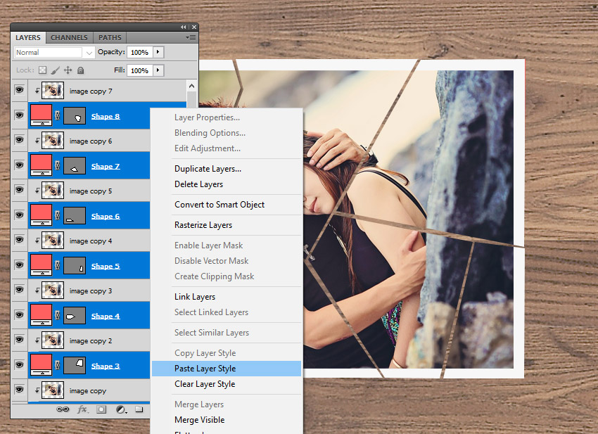The image size is (598, 434).
Task: Open the Layers panel options menu icon
Action: pos(191,37)
